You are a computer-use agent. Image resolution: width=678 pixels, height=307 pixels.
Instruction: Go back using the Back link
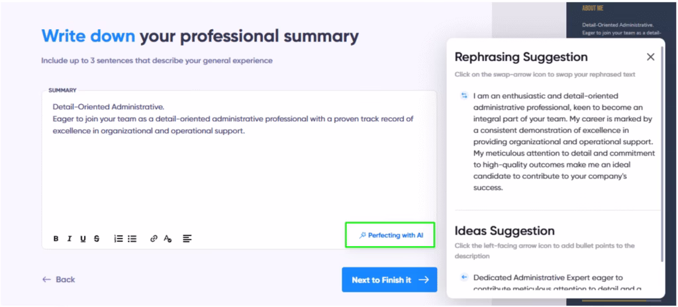pyautogui.click(x=58, y=280)
